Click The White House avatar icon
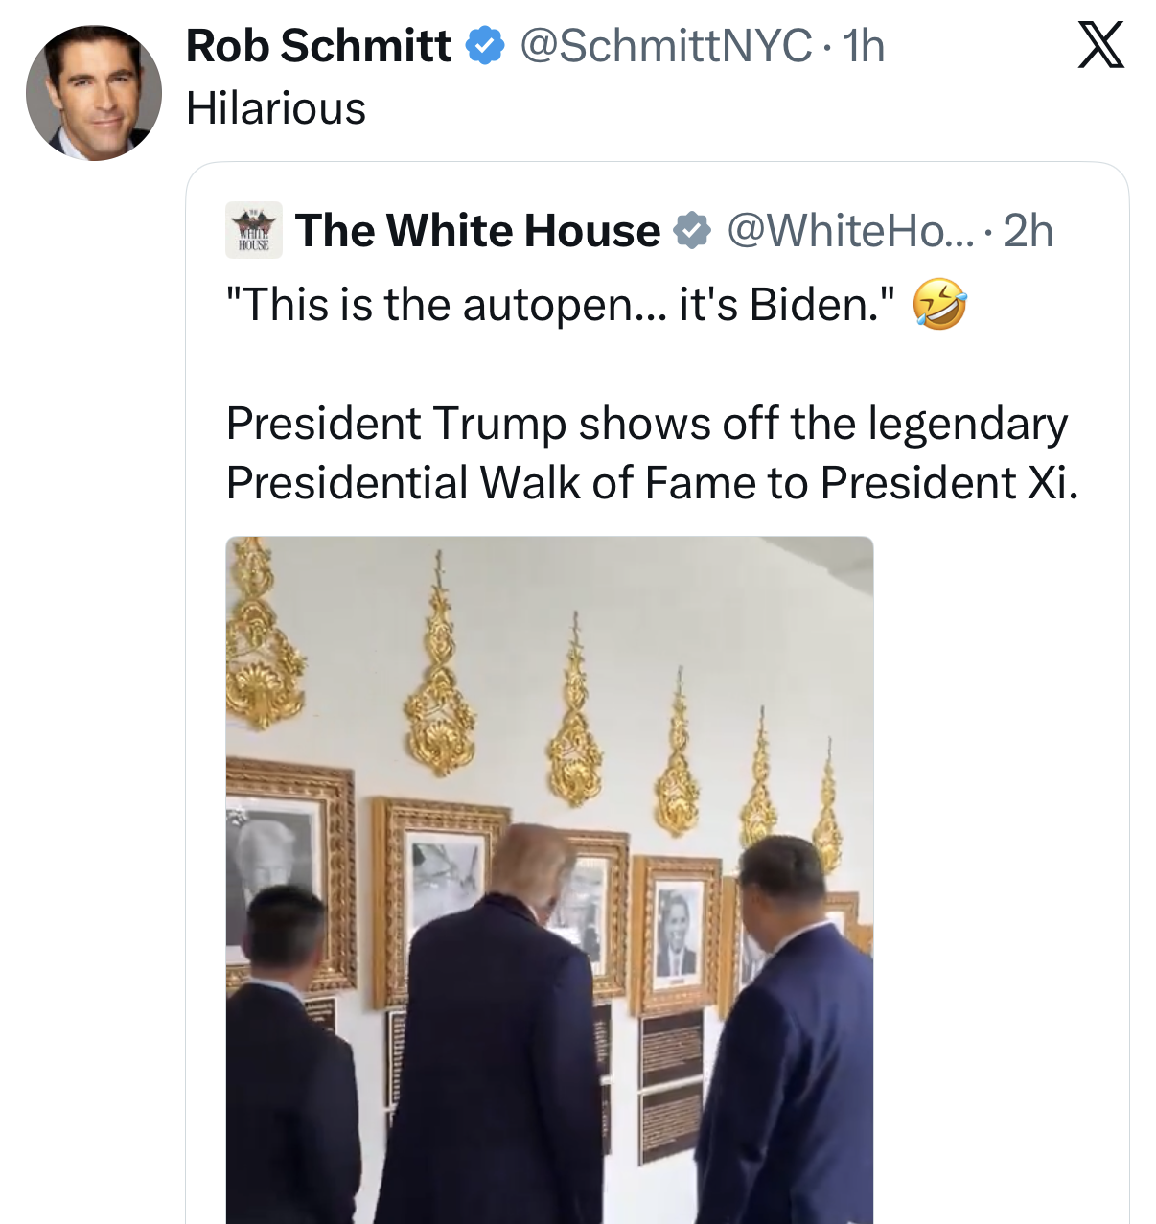The width and height of the screenshot is (1156, 1224). pyautogui.click(x=254, y=230)
